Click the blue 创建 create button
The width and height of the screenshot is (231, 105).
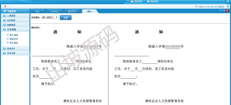pyautogui.click(x=66, y=18)
